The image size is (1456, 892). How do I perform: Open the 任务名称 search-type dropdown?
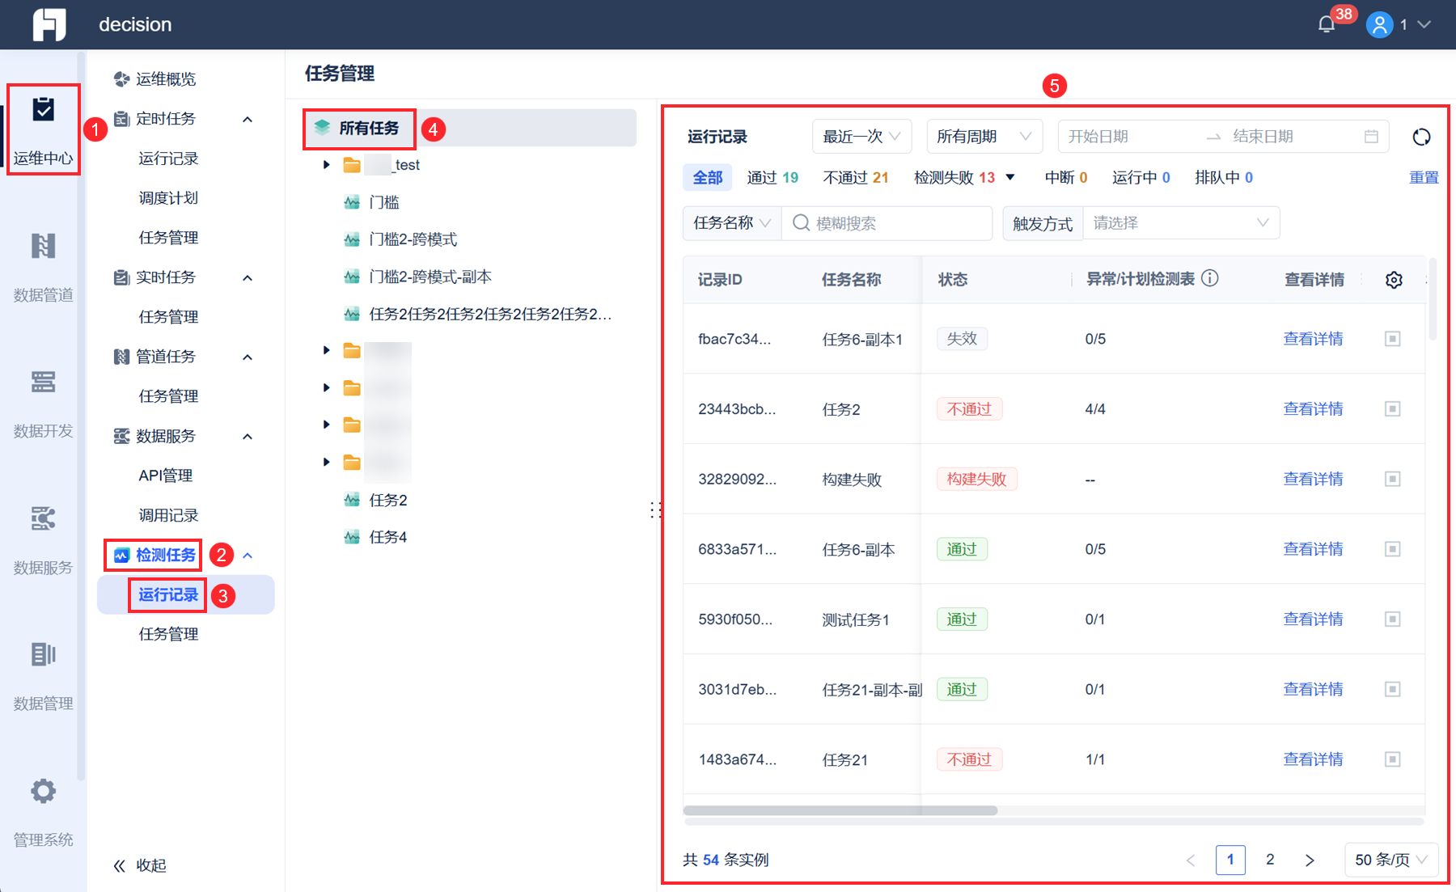click(732, 223)
